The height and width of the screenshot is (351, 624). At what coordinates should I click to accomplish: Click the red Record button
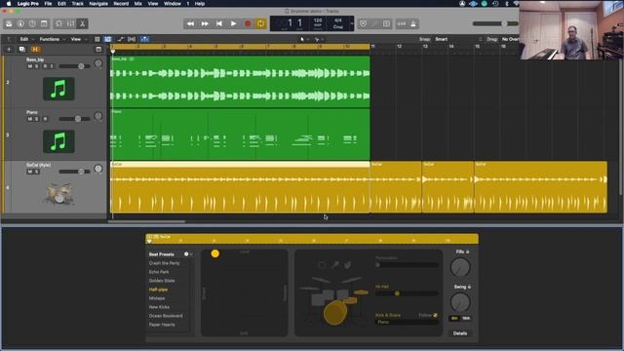(248, 23)
